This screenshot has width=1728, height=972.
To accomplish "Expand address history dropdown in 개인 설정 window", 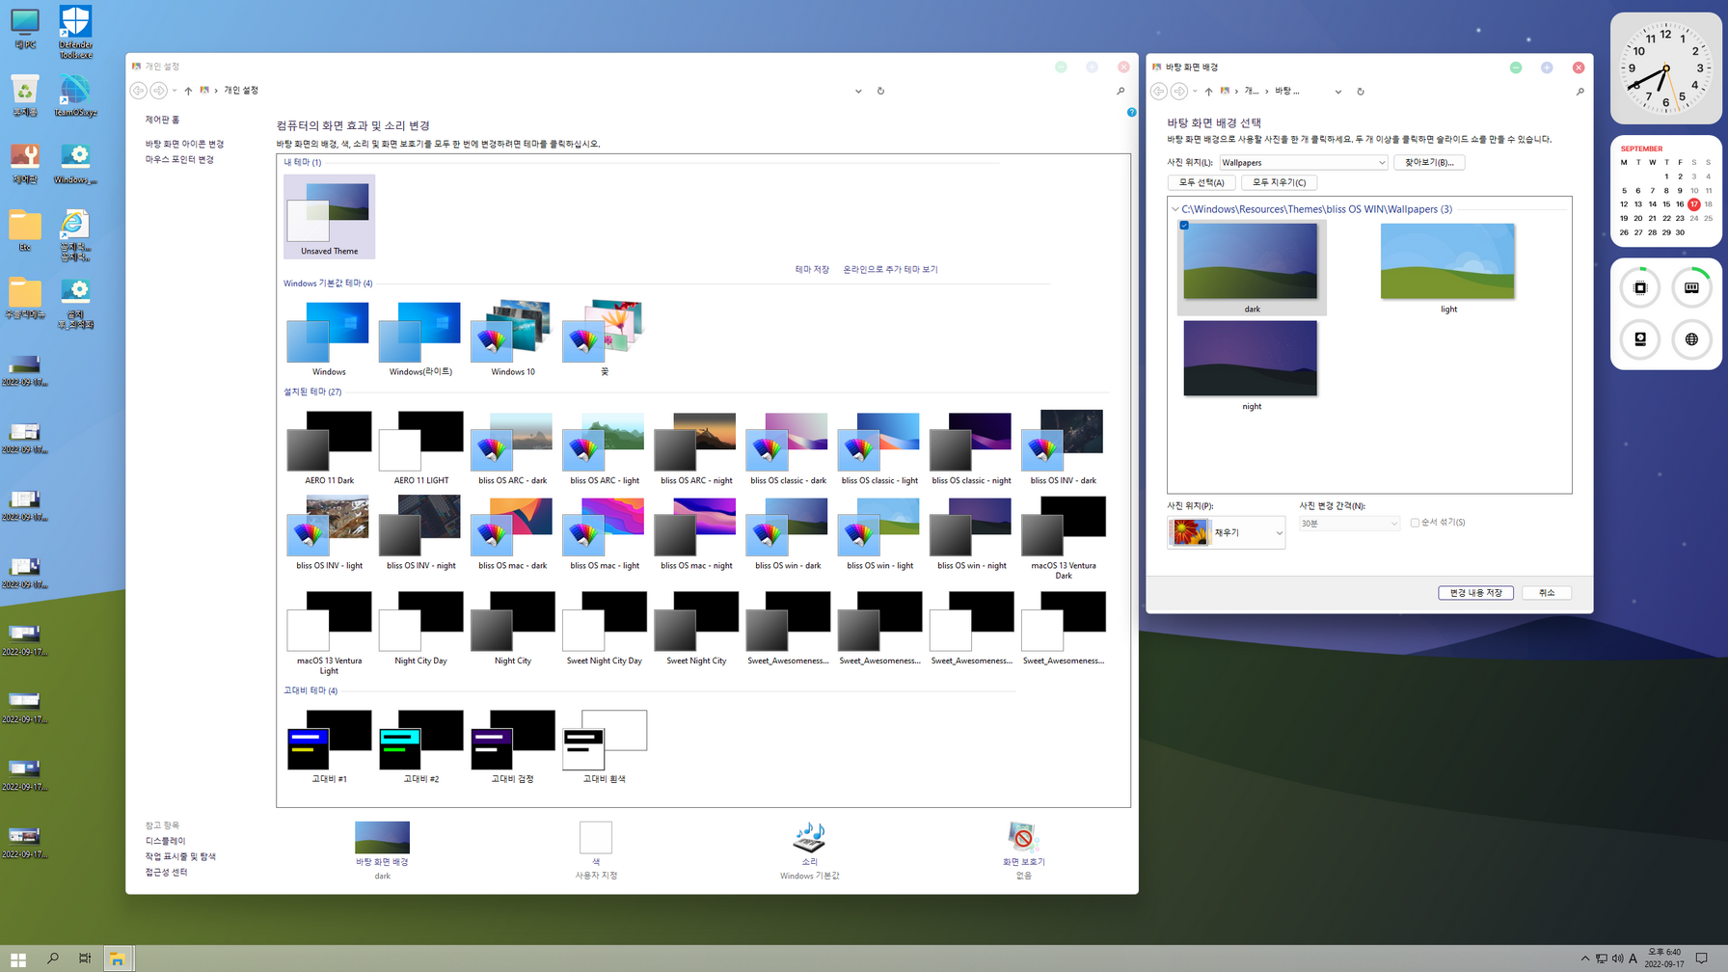I will [x=858, y=91].
